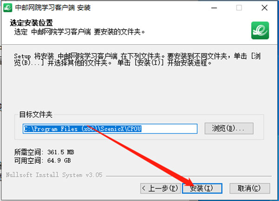
Task: Click the 目标文件夹 group label
Action: point(36,114)
